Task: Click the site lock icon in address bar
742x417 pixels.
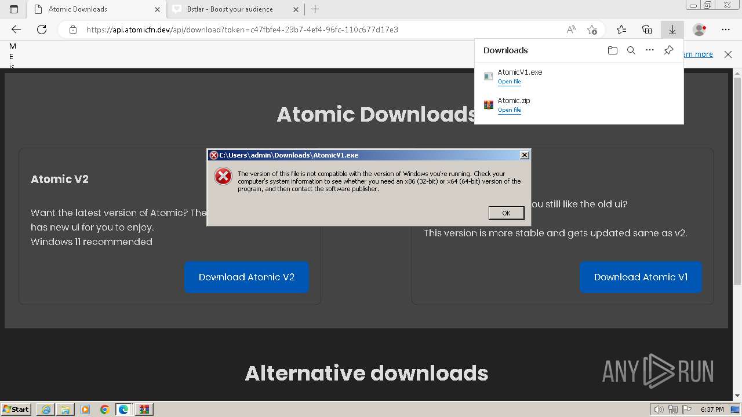Action: 73,30
